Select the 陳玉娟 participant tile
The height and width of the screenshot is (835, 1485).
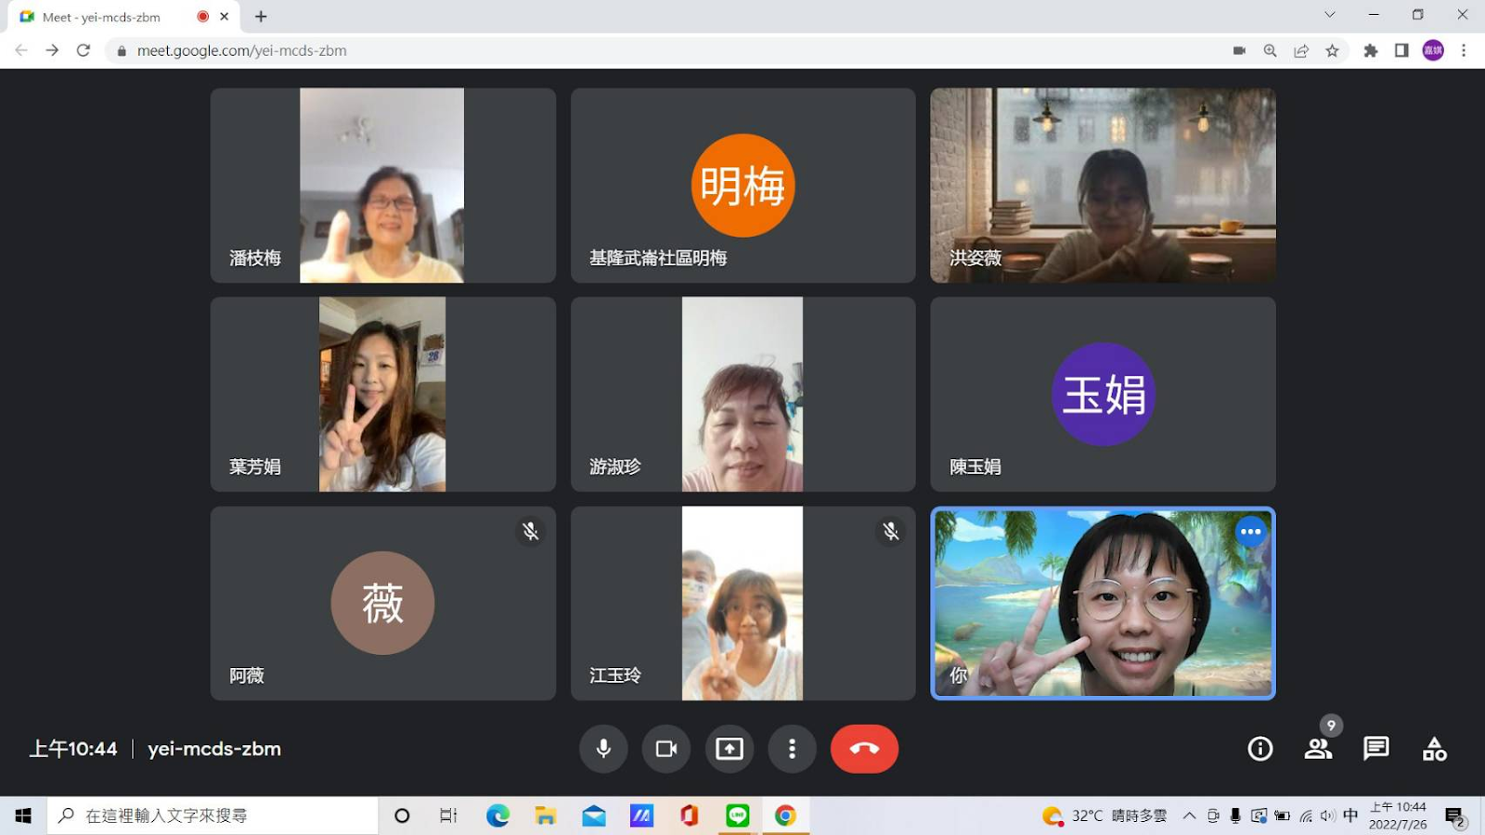pos(1103,394)
